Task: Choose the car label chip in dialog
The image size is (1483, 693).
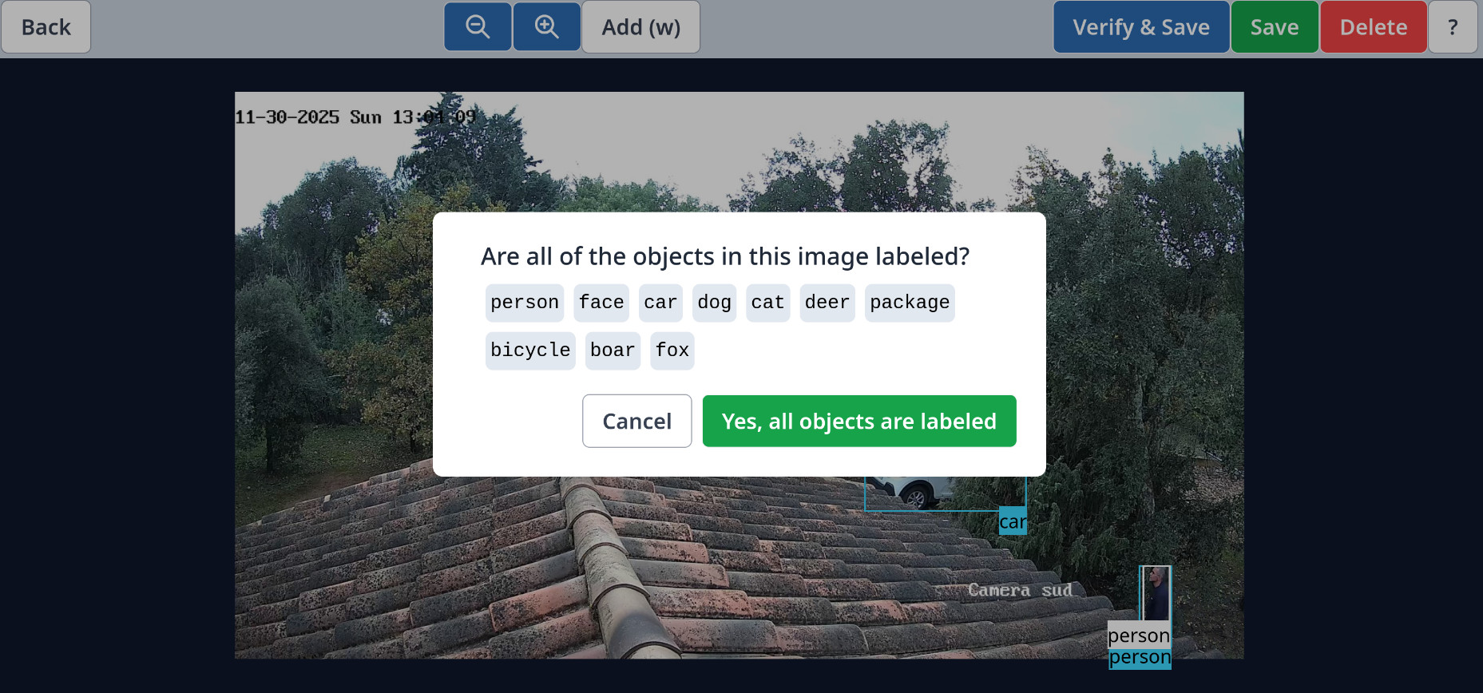Action: (x=660, y=303)
